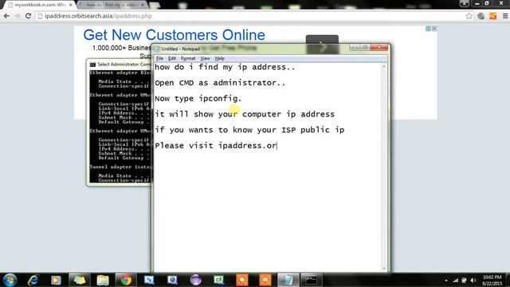The width and height of the screenshot is (510, 287).
Task: Bookmark this page with the star icon
Action: click(x=469, y=16)
